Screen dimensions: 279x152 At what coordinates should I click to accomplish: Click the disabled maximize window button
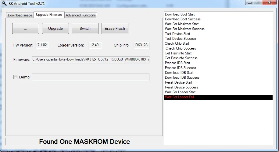point(258,2)
